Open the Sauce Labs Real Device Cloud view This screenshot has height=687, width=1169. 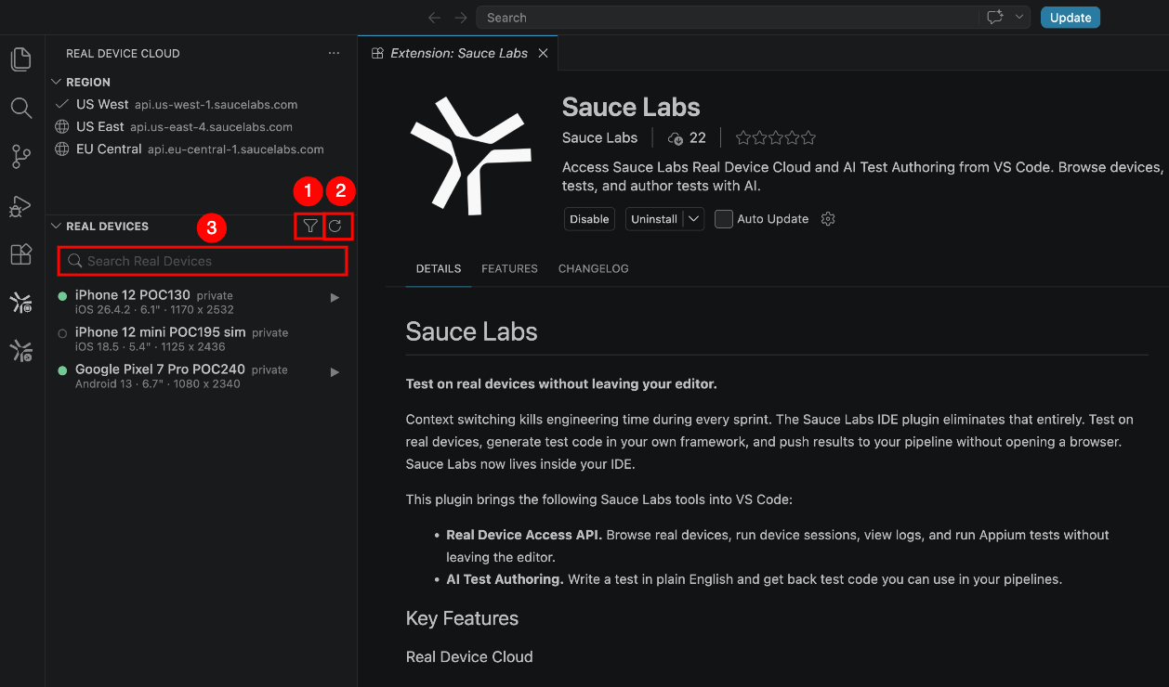click(20, 302)
